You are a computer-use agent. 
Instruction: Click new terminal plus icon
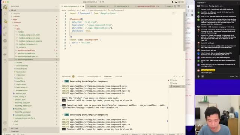coord(174,76)
